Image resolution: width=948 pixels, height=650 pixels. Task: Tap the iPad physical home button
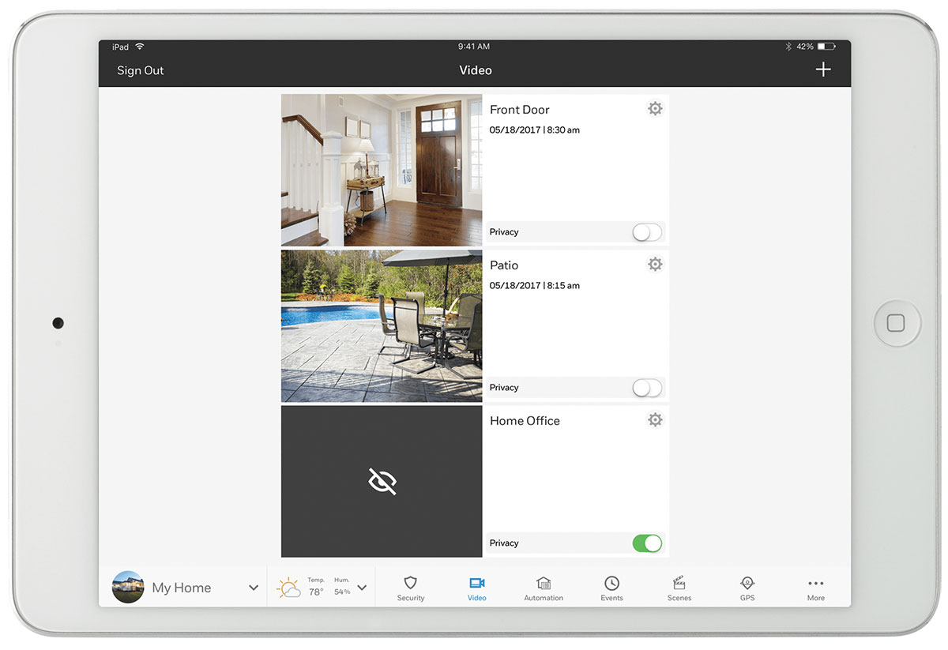897,323
